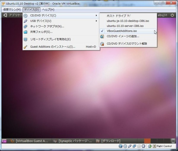Screen dimensions: 178x151
Task: Mount ubuntu-ja-10.10-desktop-i386.iso image
Action: (128, 21)
